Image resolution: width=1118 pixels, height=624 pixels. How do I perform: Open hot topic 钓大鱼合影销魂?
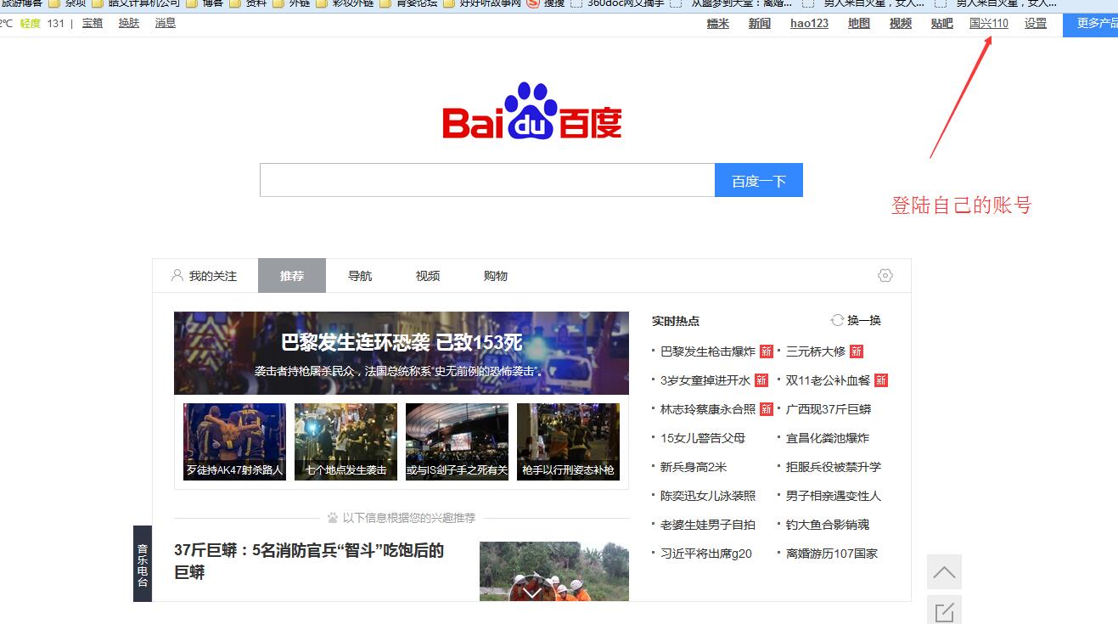[828, 525]
